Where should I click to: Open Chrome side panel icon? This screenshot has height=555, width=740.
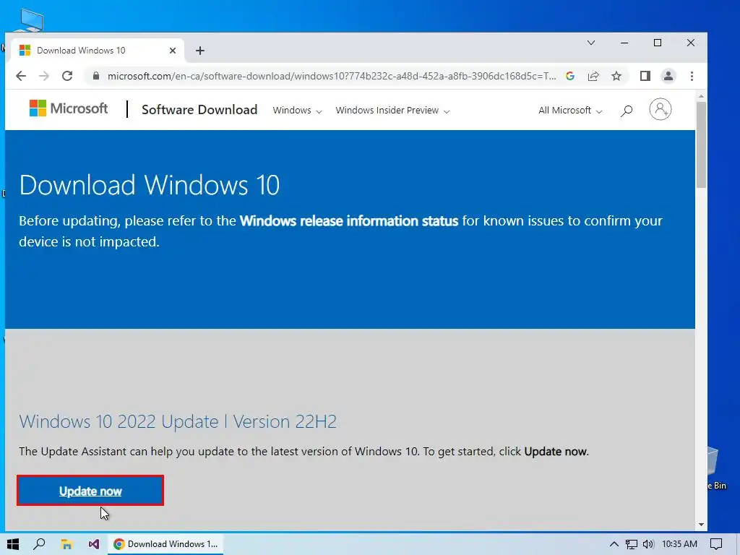645,76
